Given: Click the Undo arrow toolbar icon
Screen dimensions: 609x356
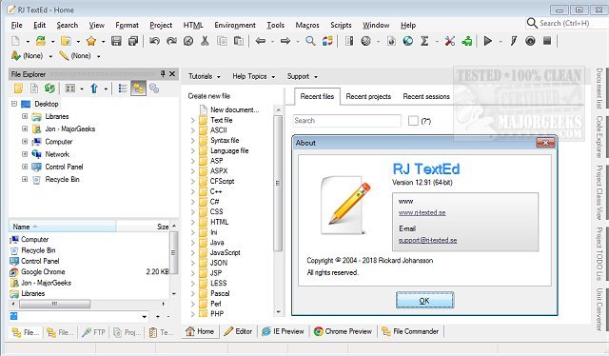Looking at the screenshot, I should pos(154,41).
